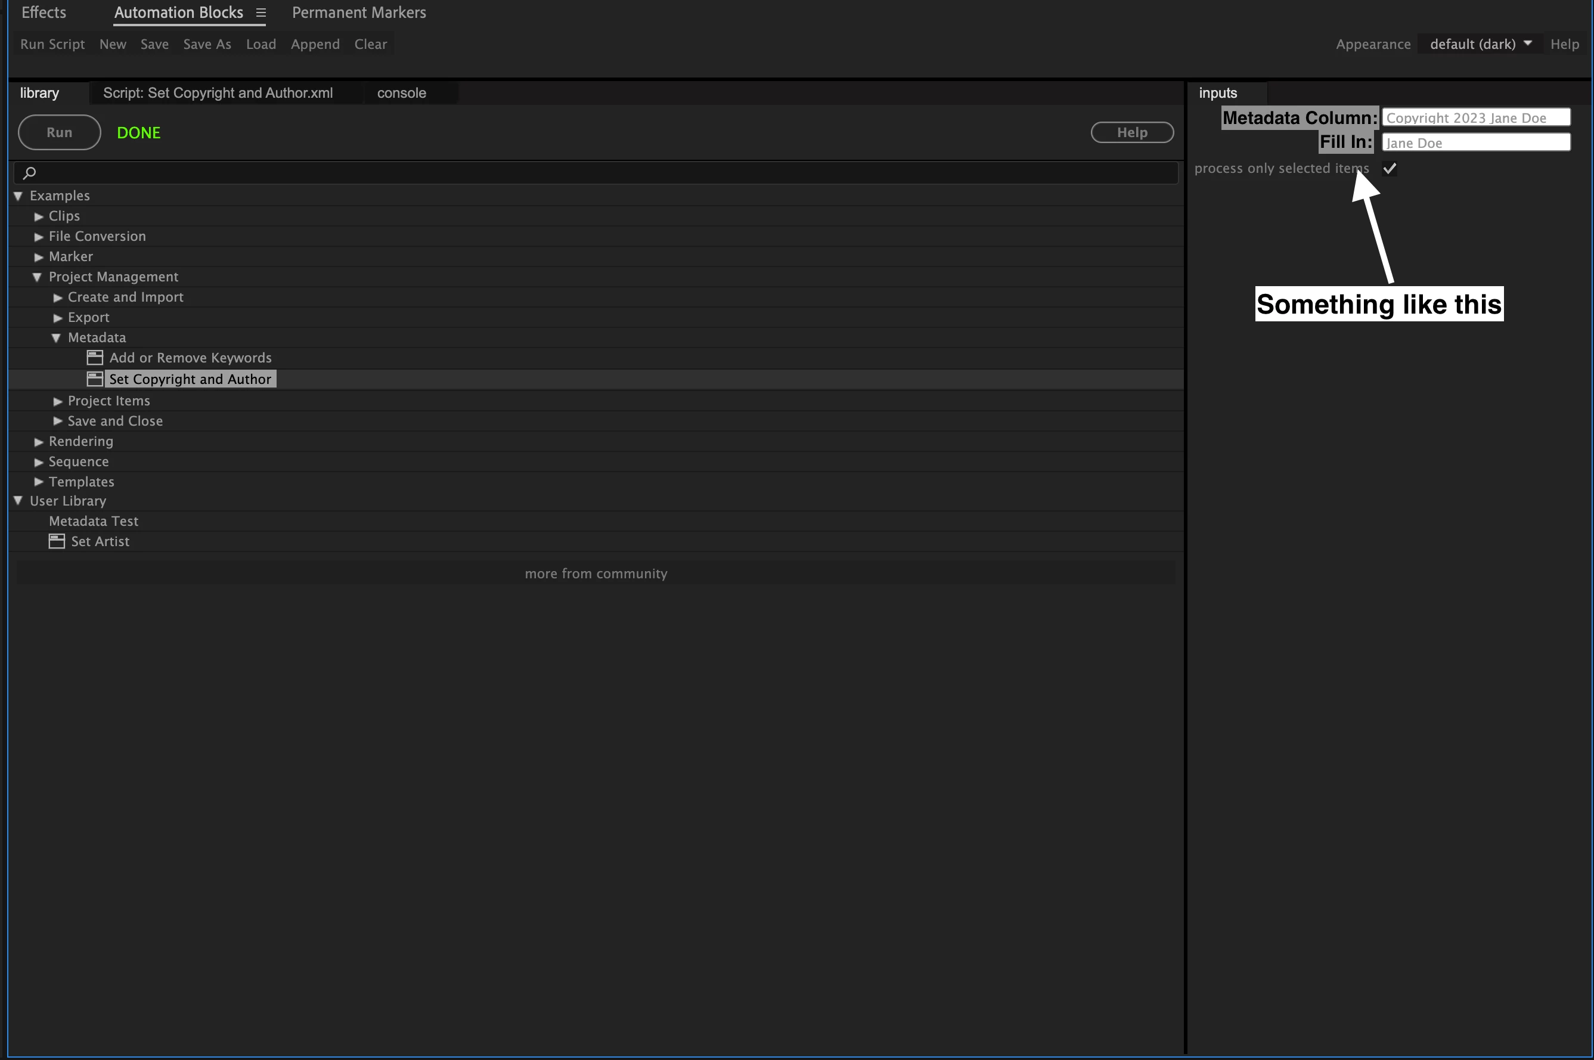The height and width of the screenshot is (1060, 1594).
Task: Select the Set Artist script
Action: coord(100,541)
